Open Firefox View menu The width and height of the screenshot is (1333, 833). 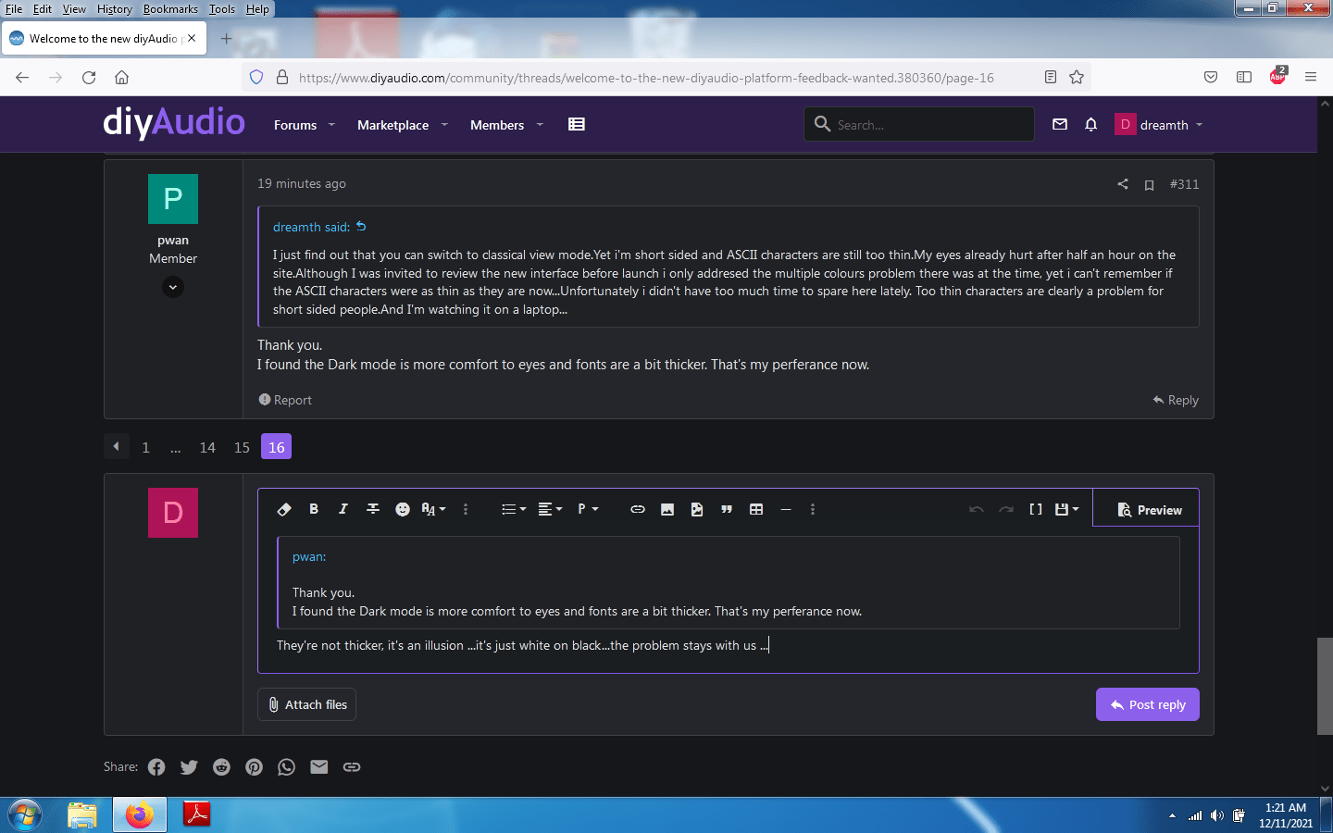[x=74, y=8]
